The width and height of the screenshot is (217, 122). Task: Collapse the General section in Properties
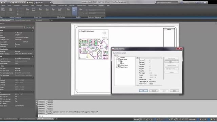33,30
